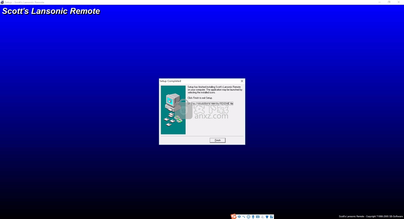Close the Setup main window
404x219 pixels.
pos(399,2)
